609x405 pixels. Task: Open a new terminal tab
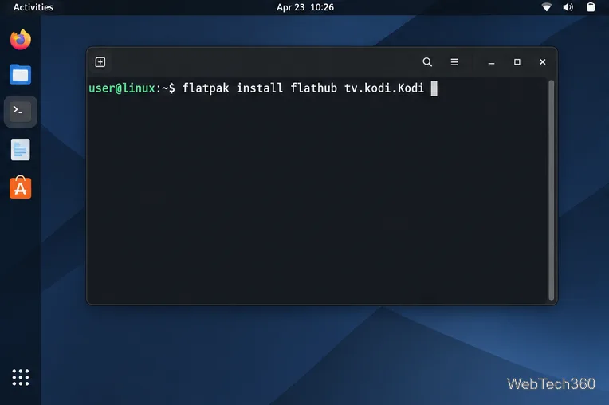coord(100,62)
